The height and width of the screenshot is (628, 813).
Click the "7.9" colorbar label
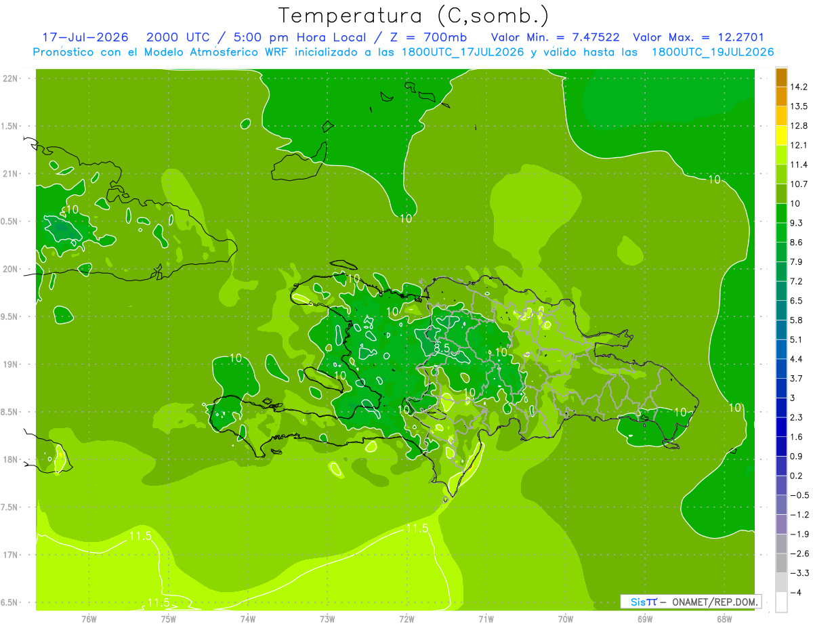coord(797,261)
